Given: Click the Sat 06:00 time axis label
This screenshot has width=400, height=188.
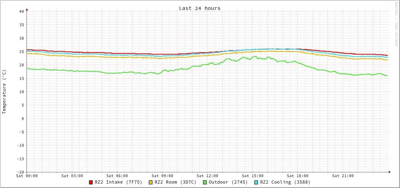Looking at the screenshot, I should click(117, 176).
